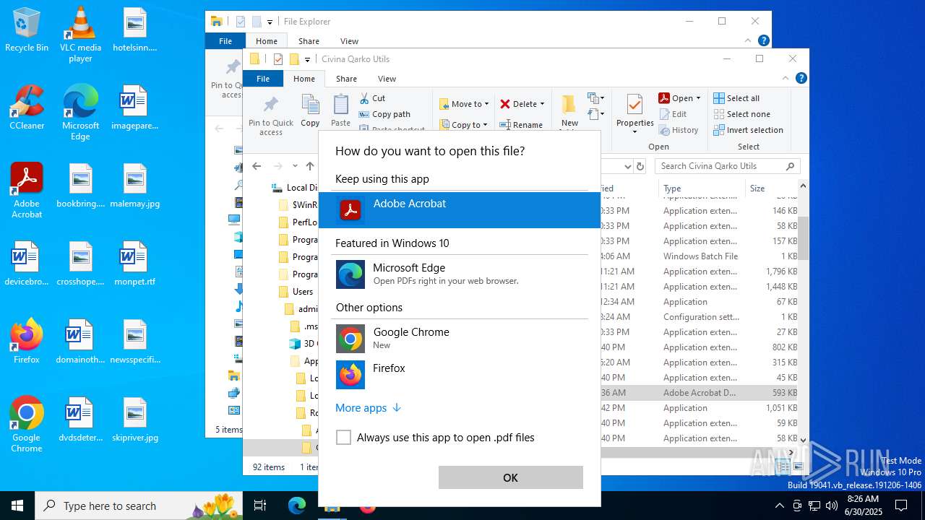This screenshot has height=520, width=925.
Task: Expand the Open button's dropdown arrow
Action: pos(698,98)
